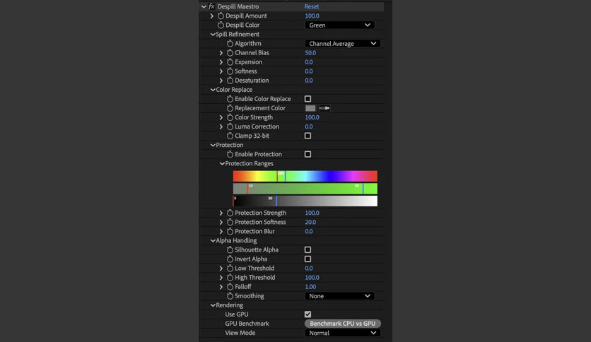
Task: Click Color Strength value 100.0
Action: coord(312,117)
